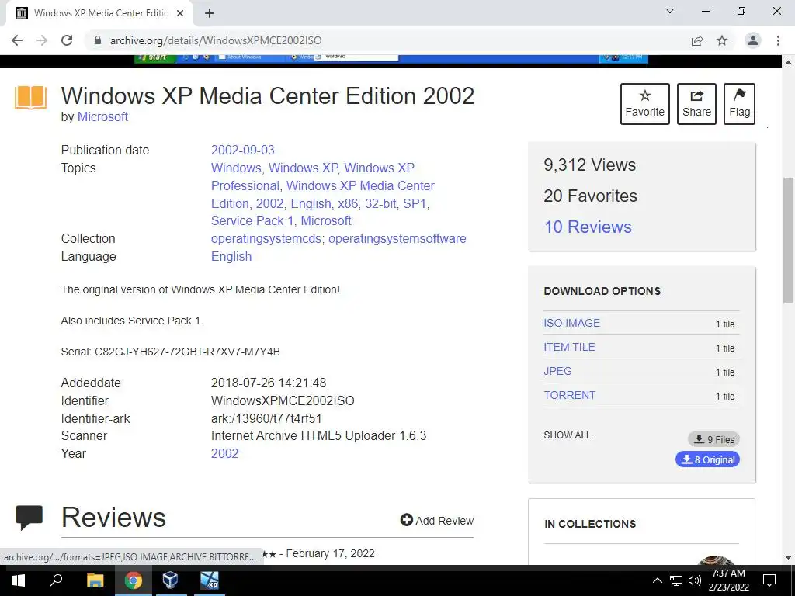This screenshot has width=795, height=596.
Task: Click the English language link
Action: [x=231, y=256]
